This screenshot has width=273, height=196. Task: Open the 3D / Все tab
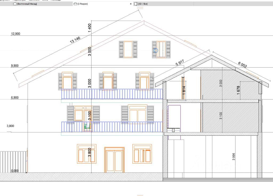(163, 4)
